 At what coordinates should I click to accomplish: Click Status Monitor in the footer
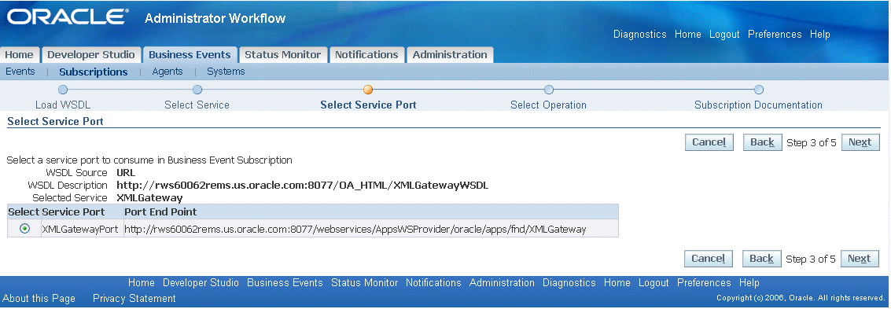pos(364,283)
